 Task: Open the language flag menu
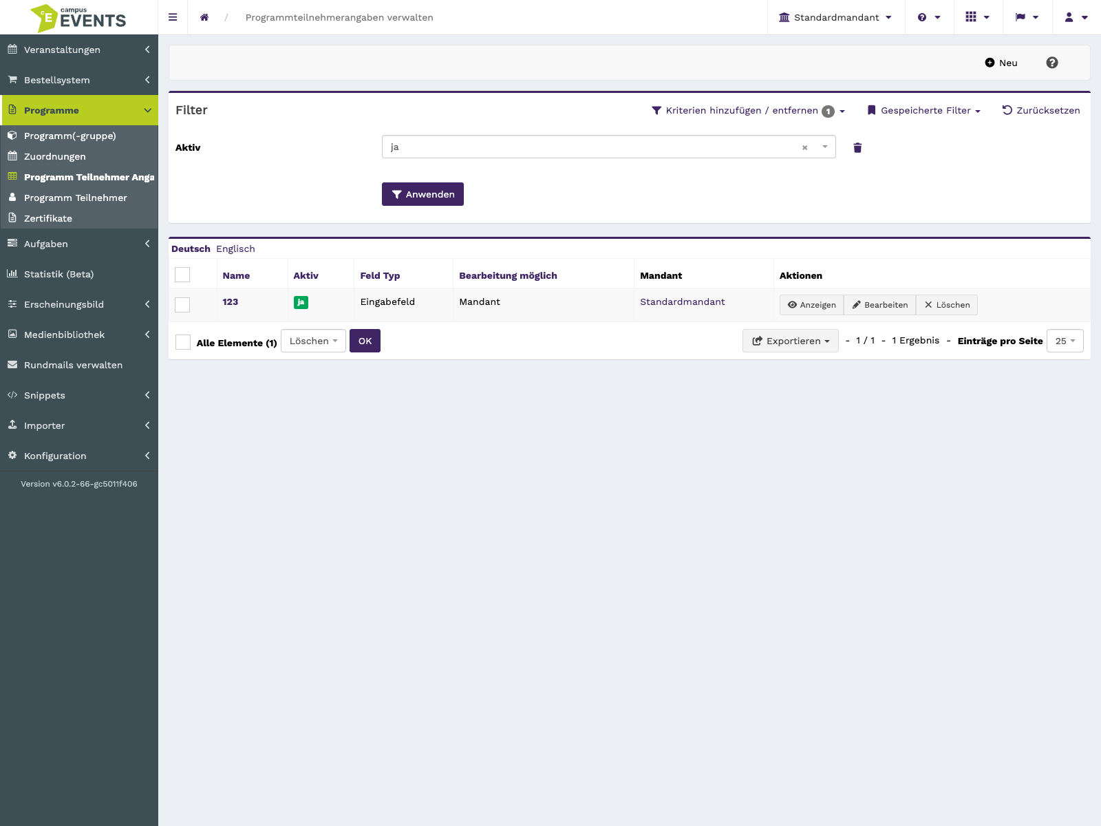click(1027, 17)
